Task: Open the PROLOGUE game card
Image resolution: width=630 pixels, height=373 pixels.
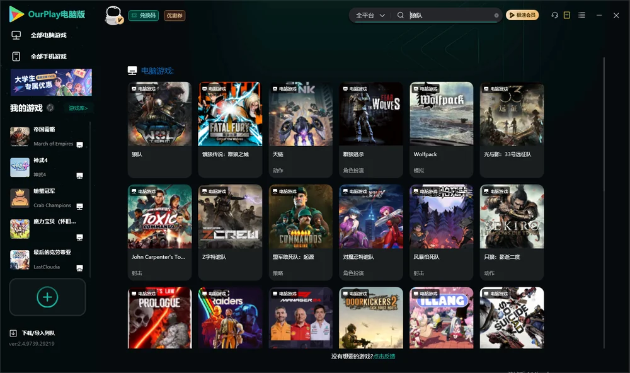Action: (159, 318)
